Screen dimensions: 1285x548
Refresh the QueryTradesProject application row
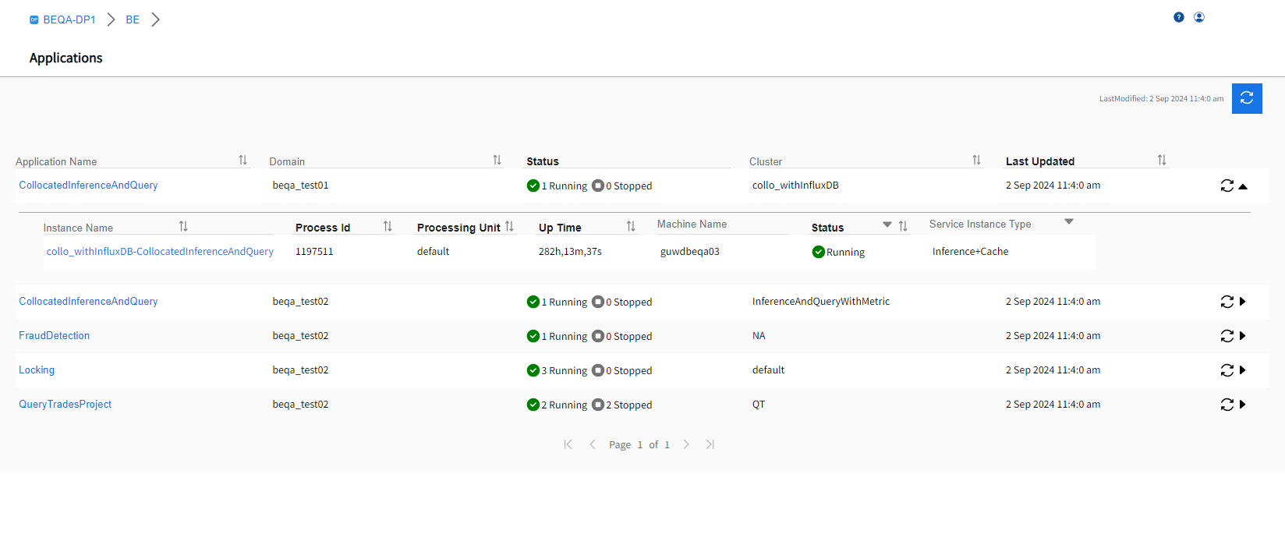(x=1227, y=405)
